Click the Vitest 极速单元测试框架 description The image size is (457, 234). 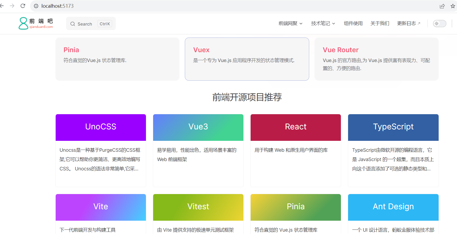(195, 230)
